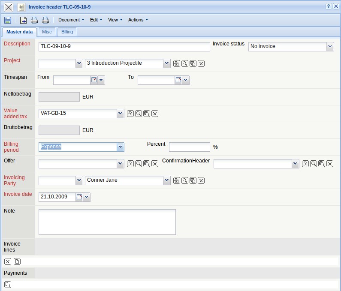Click inside the Note text area

[107, 222]
